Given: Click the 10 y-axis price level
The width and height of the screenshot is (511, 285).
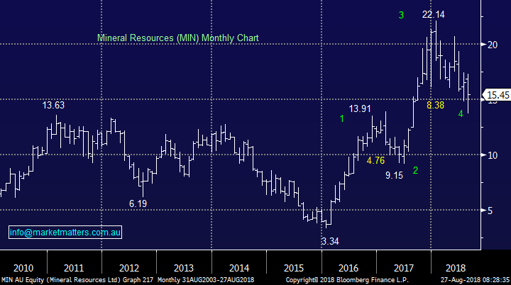Looking at the screenshot, I should pyautogui.click(x=493, y=155).
